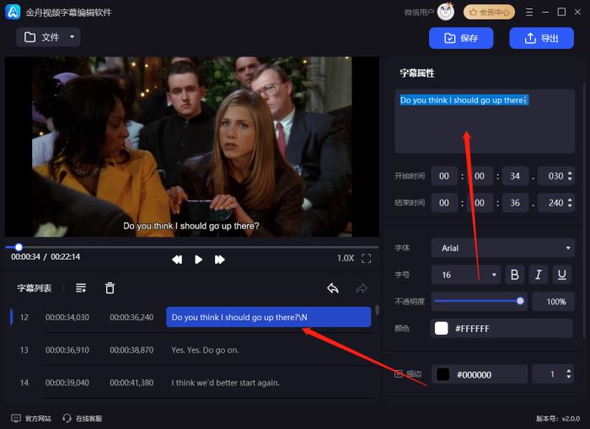590x429 pixels.
Task: Toggle underline formatting
Action: (562, 275)
